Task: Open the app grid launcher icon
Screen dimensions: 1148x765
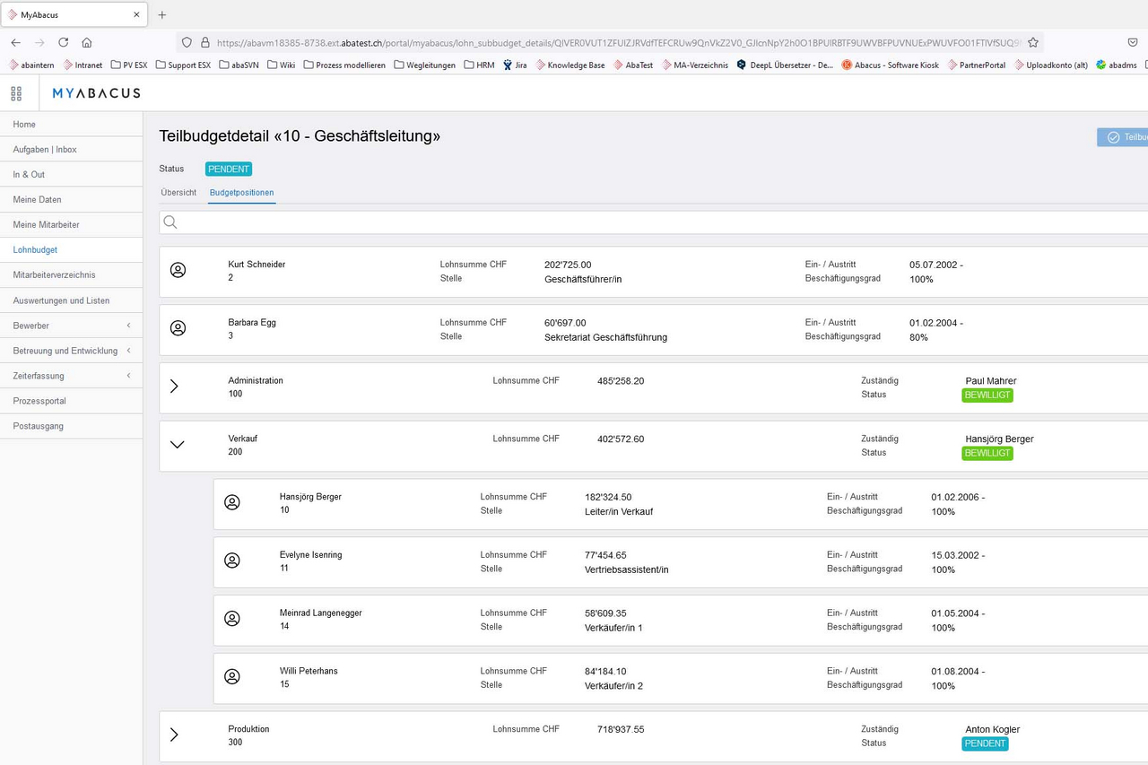Action: click(x=16, y=93)
